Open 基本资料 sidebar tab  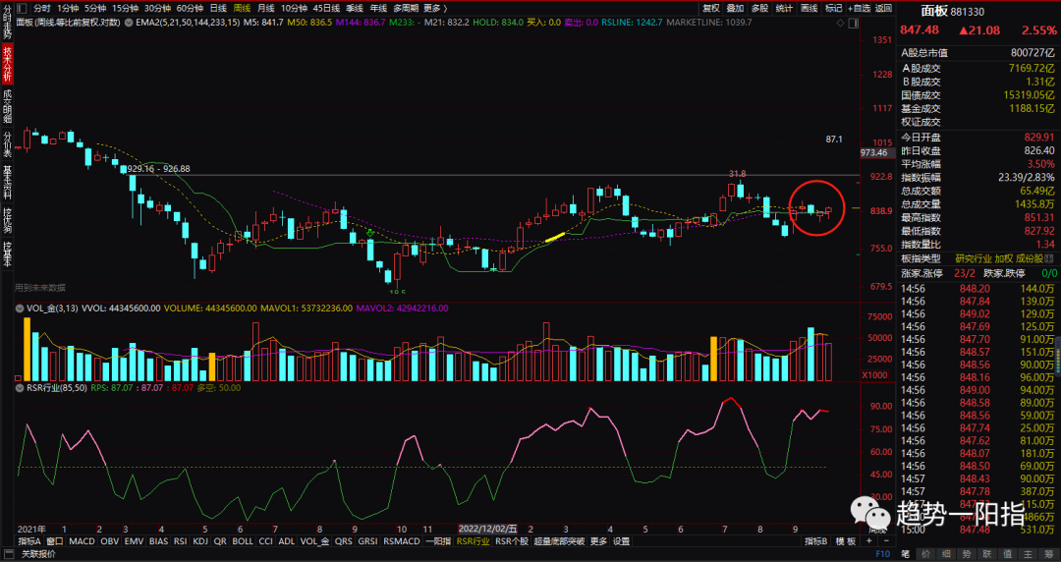click(8, 183)
